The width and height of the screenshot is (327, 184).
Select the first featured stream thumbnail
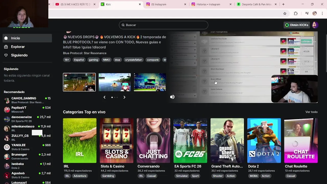[x=79, y=82]
